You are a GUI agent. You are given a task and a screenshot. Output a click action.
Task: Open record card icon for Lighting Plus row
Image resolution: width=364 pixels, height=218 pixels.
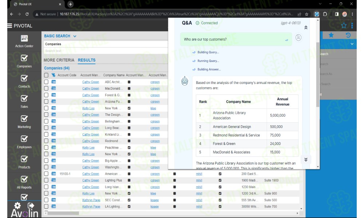coord(54,180)
